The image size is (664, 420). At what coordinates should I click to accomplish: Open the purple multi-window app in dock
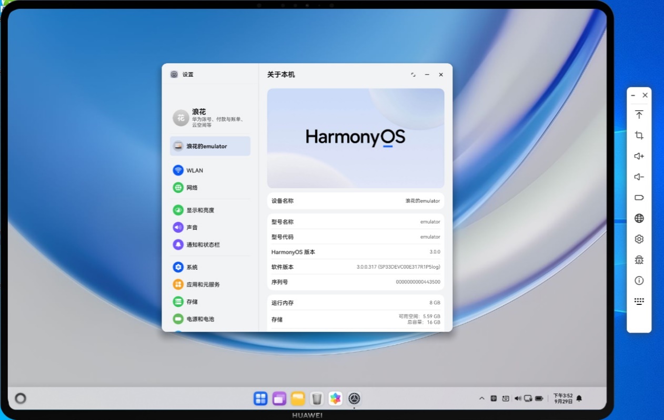coord(279,398)
